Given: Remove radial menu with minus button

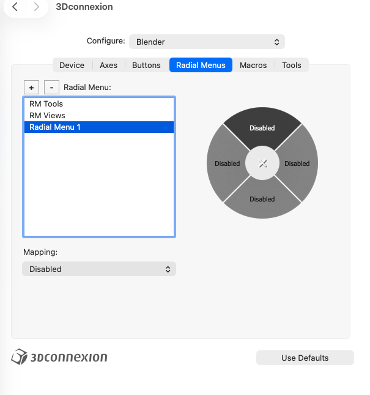Looking at the screenshot, I should (51, 88).
